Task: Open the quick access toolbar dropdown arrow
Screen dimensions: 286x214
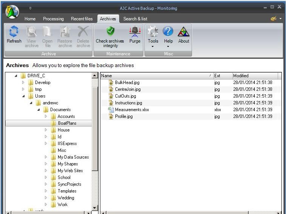Action: pyautogui.click(x=31, y=8)
